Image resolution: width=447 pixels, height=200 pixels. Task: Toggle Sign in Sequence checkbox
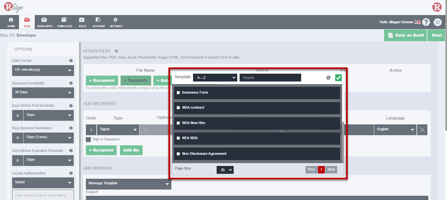coord(88,139)
